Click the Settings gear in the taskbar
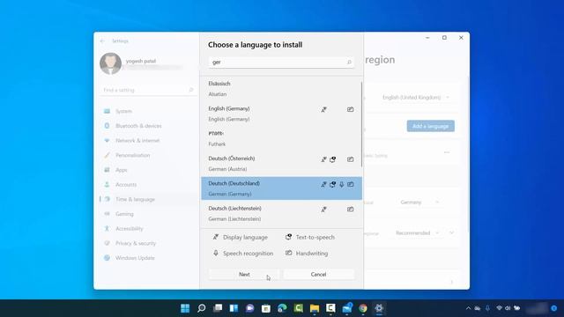Screen dimensions: 564x317 379,308
